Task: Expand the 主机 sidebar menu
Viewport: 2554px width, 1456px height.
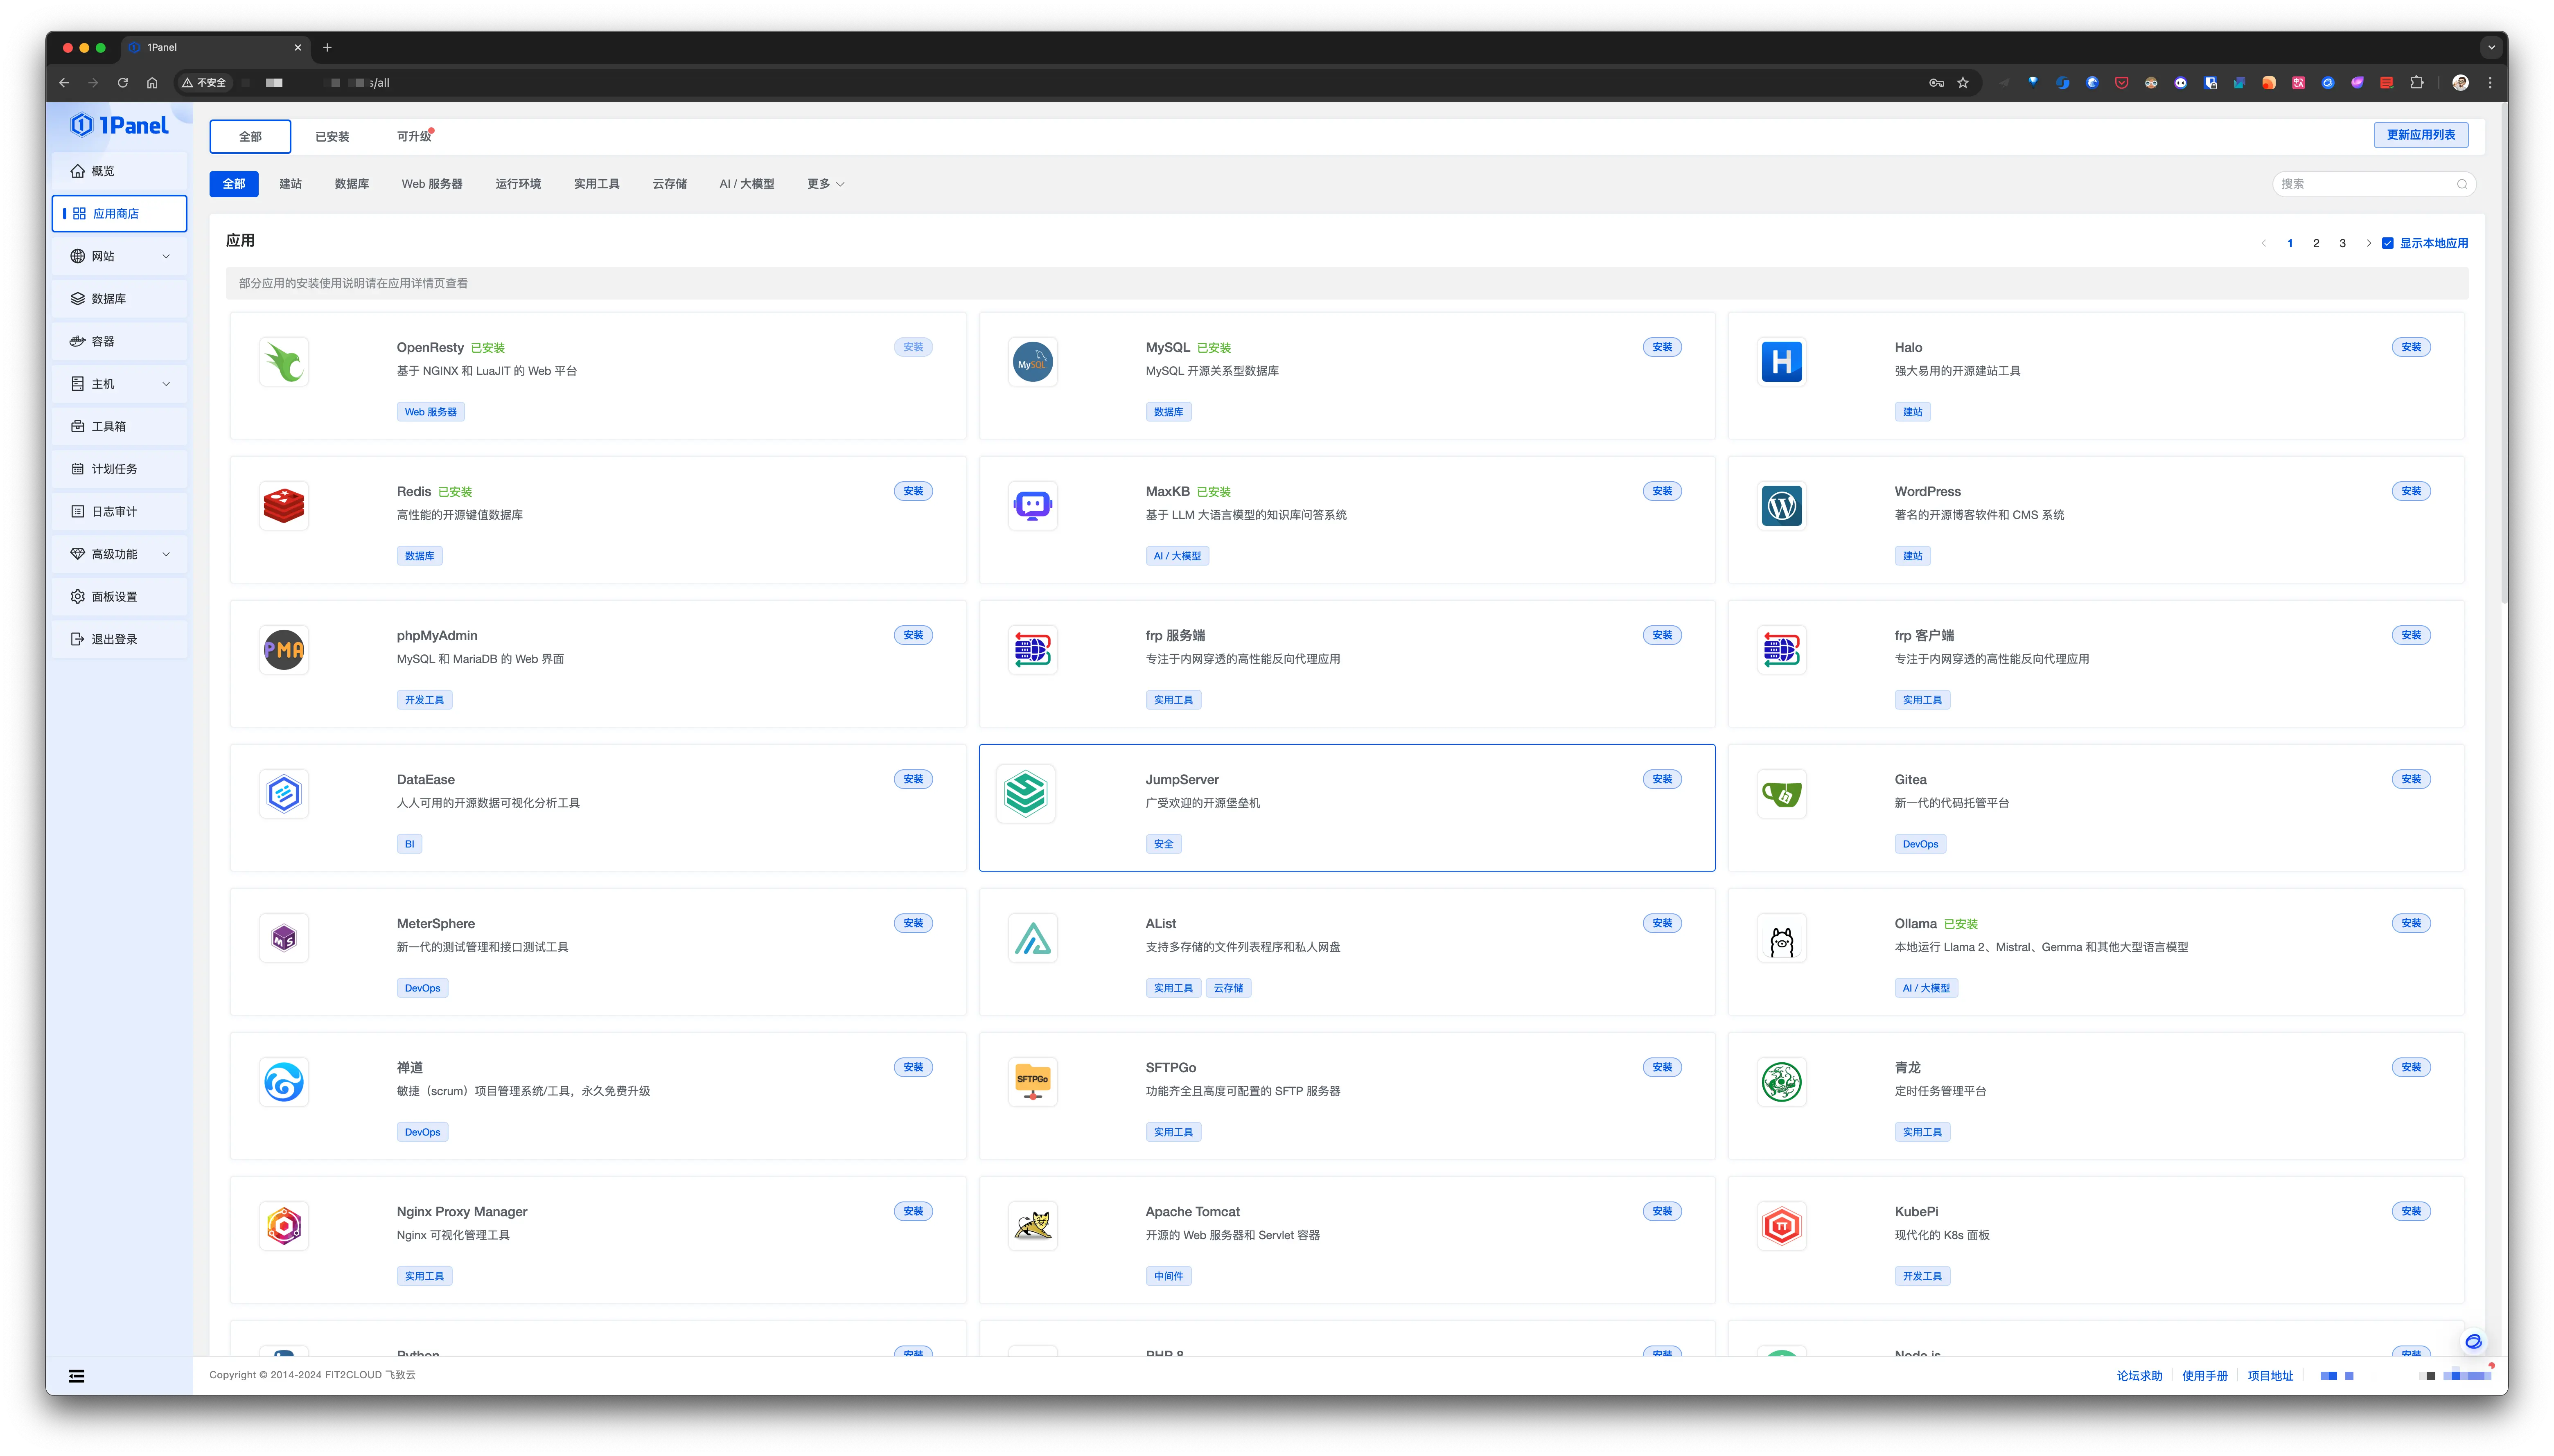Action: pyautogui.click(x=119, y=384)
